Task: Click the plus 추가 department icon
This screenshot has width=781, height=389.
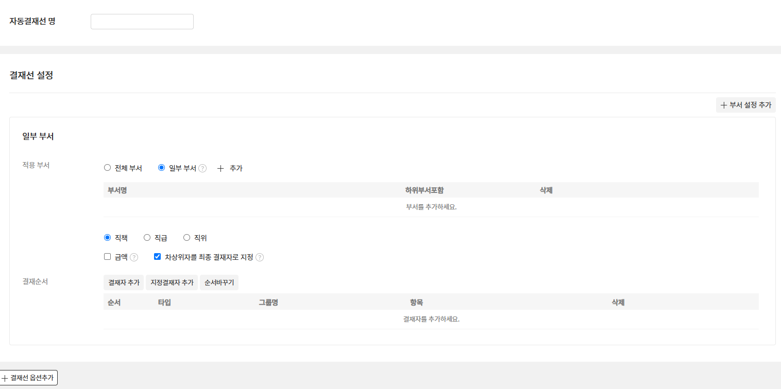Action: [221, 168]
